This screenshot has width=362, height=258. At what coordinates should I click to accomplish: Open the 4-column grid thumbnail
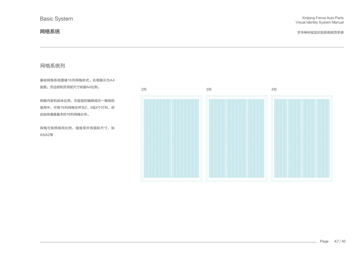[x=302, y=138]
